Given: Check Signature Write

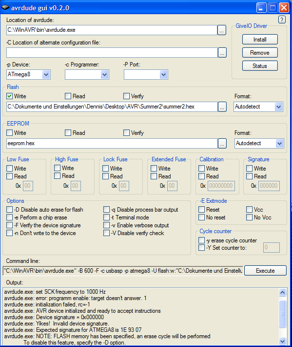Looking at the screenshot, I should pyautogui.click(x=250, y=169).
